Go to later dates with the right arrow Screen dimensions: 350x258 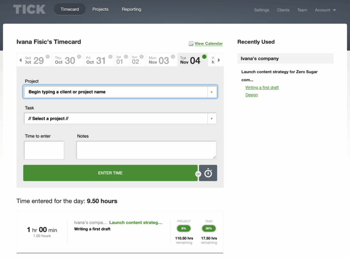click(219, 59)
